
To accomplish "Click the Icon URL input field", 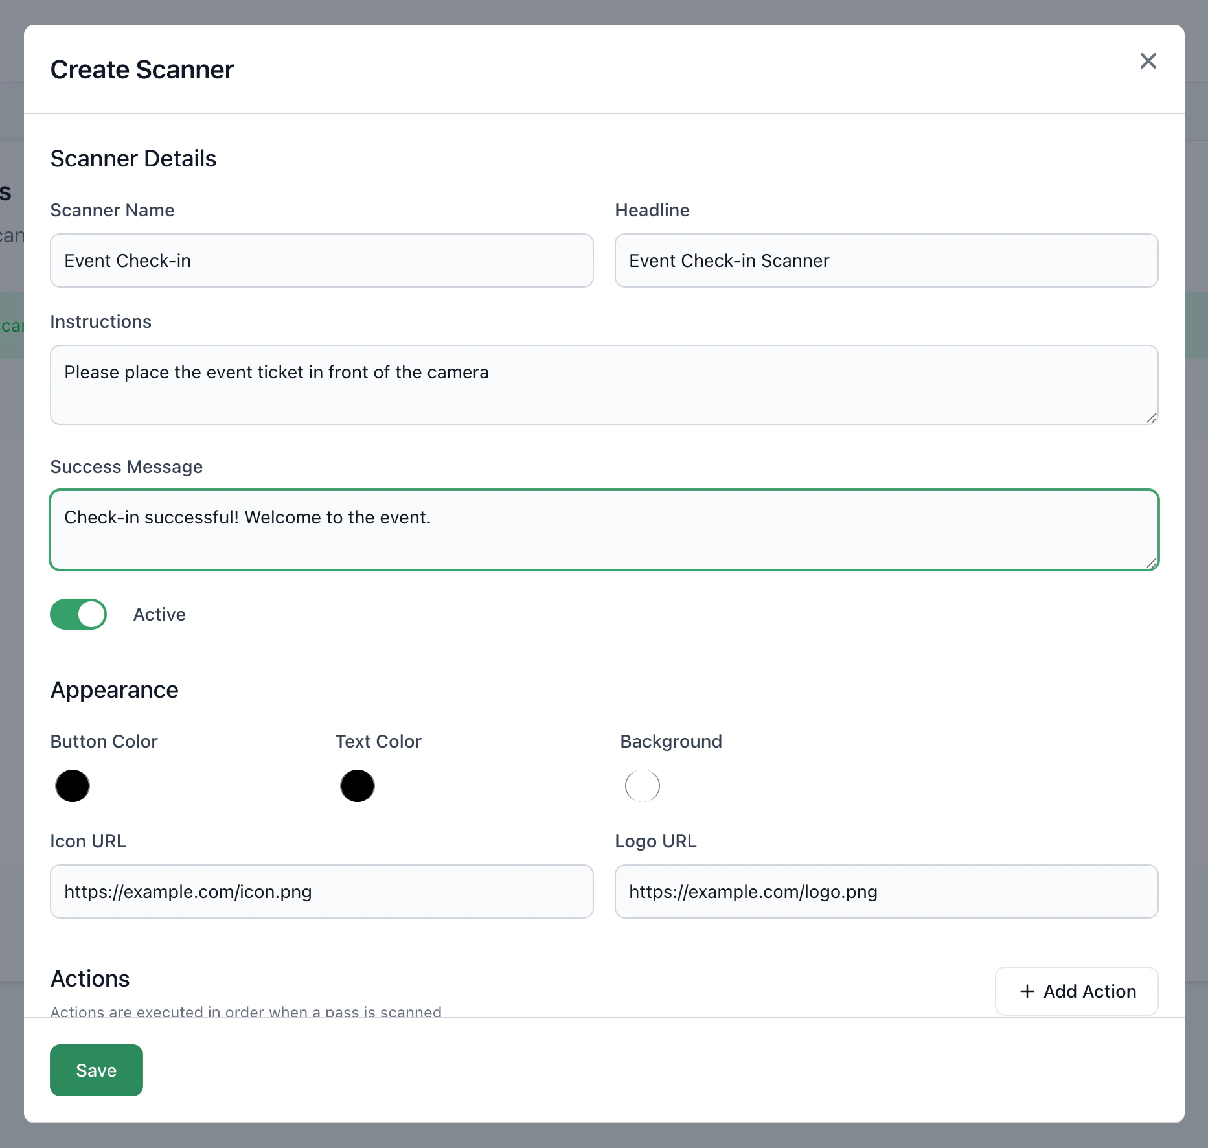I will pyautogui.click(x=322, y=891).
